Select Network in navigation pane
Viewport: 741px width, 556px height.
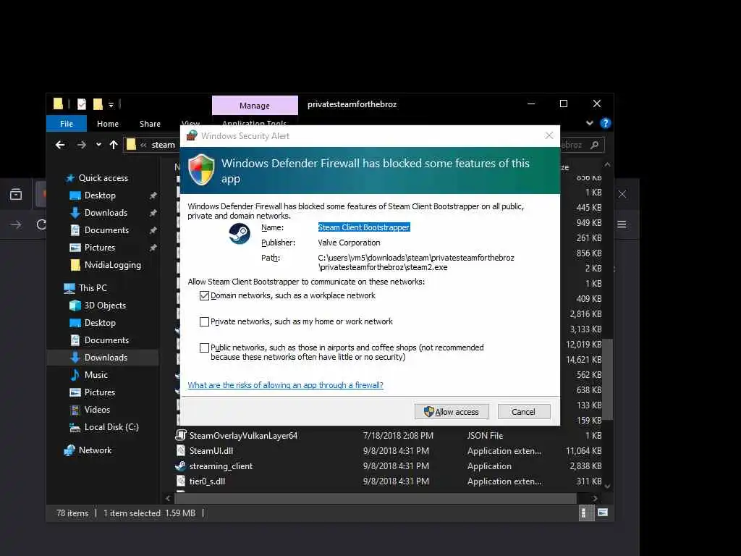point(95,450)
